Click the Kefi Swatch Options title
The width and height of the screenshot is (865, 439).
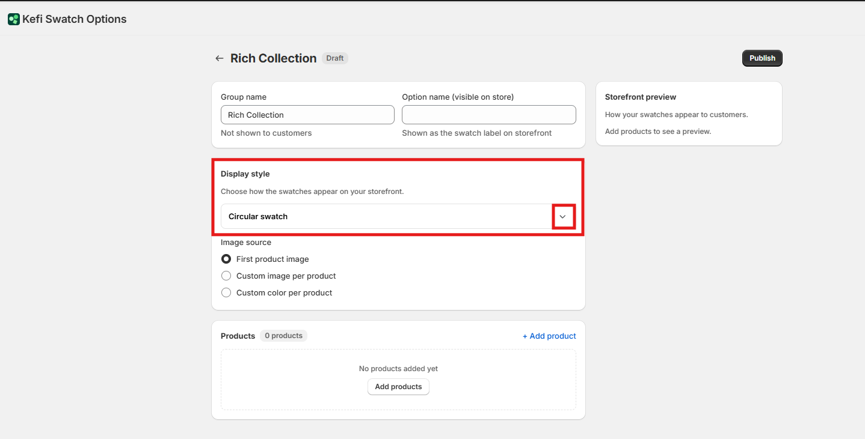pos(75,19)
